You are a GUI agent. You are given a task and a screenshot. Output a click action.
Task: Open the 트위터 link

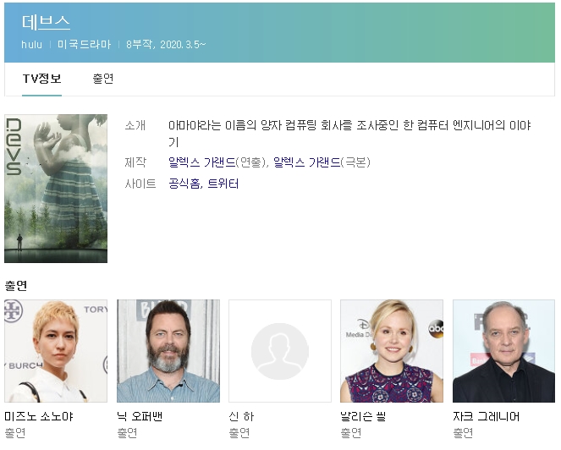click(223, 184)
